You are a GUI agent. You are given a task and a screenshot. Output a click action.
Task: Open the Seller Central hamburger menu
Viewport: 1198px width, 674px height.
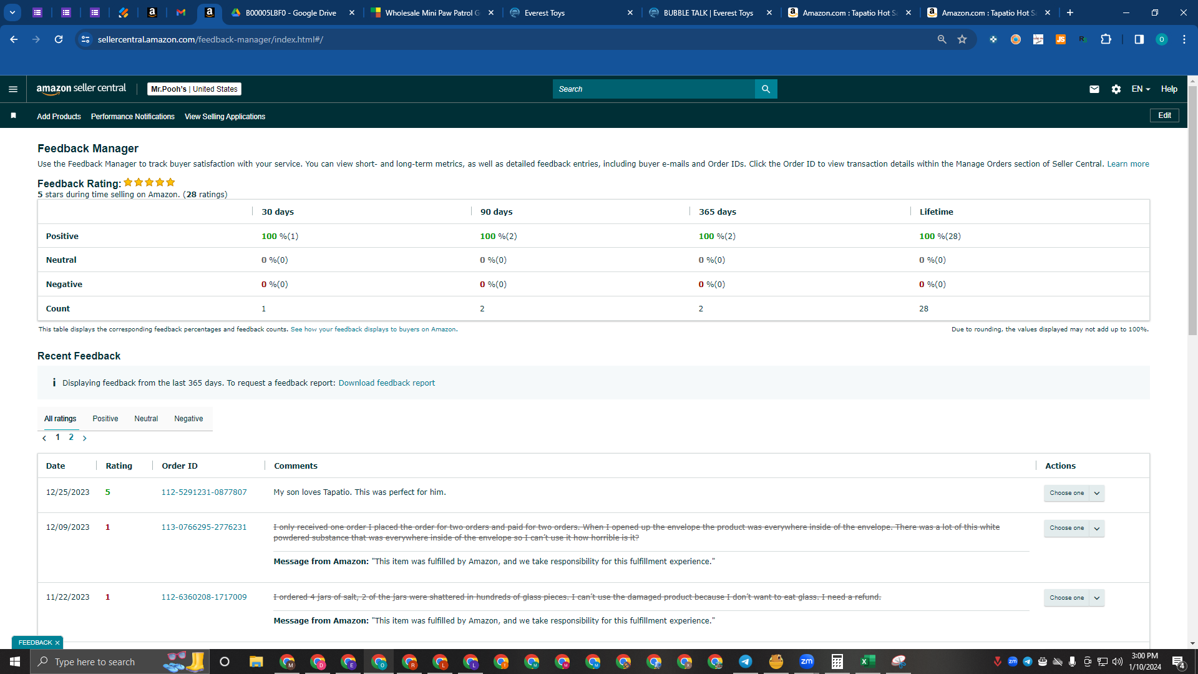[x=13, y=89]
